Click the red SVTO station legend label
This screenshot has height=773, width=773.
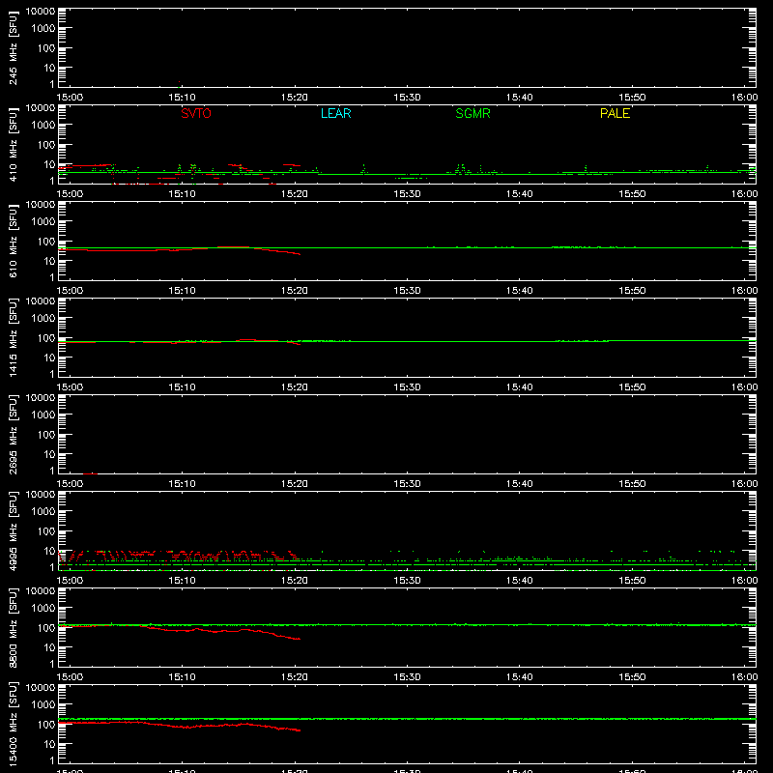coord(196,113)
